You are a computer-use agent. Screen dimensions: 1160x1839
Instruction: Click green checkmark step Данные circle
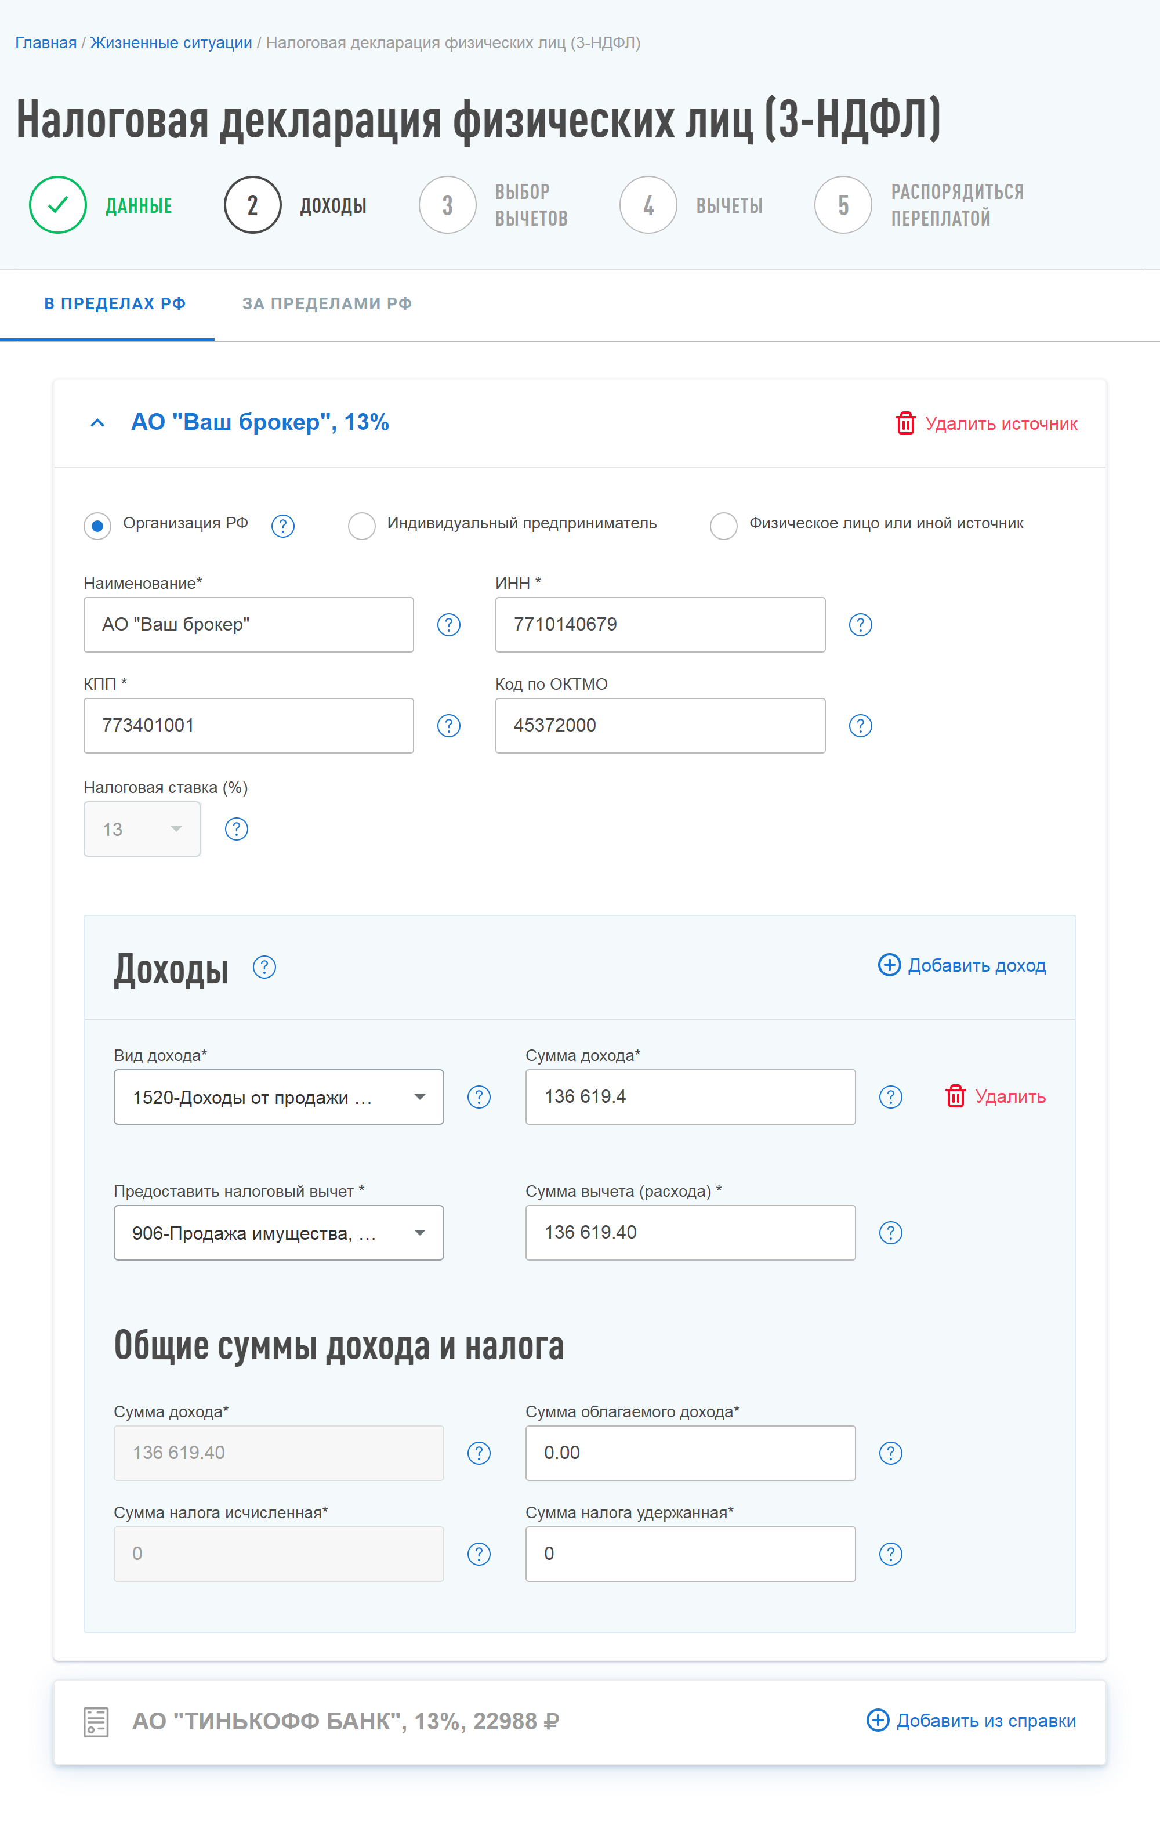pyautogui.click(x=57, y=205)
